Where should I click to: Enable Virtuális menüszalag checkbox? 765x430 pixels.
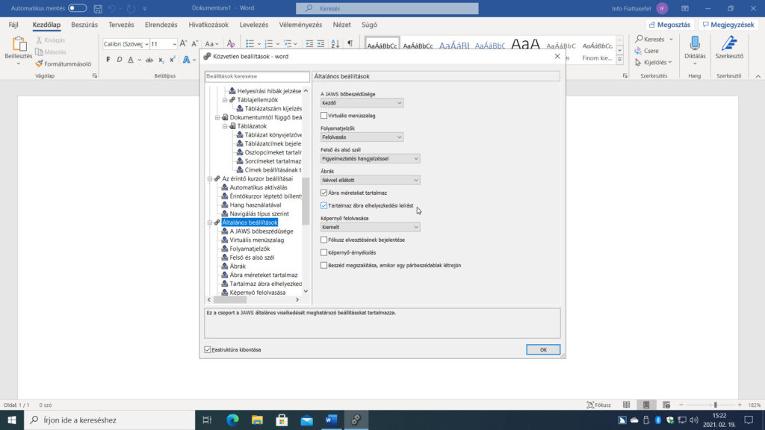pos(324,116)
